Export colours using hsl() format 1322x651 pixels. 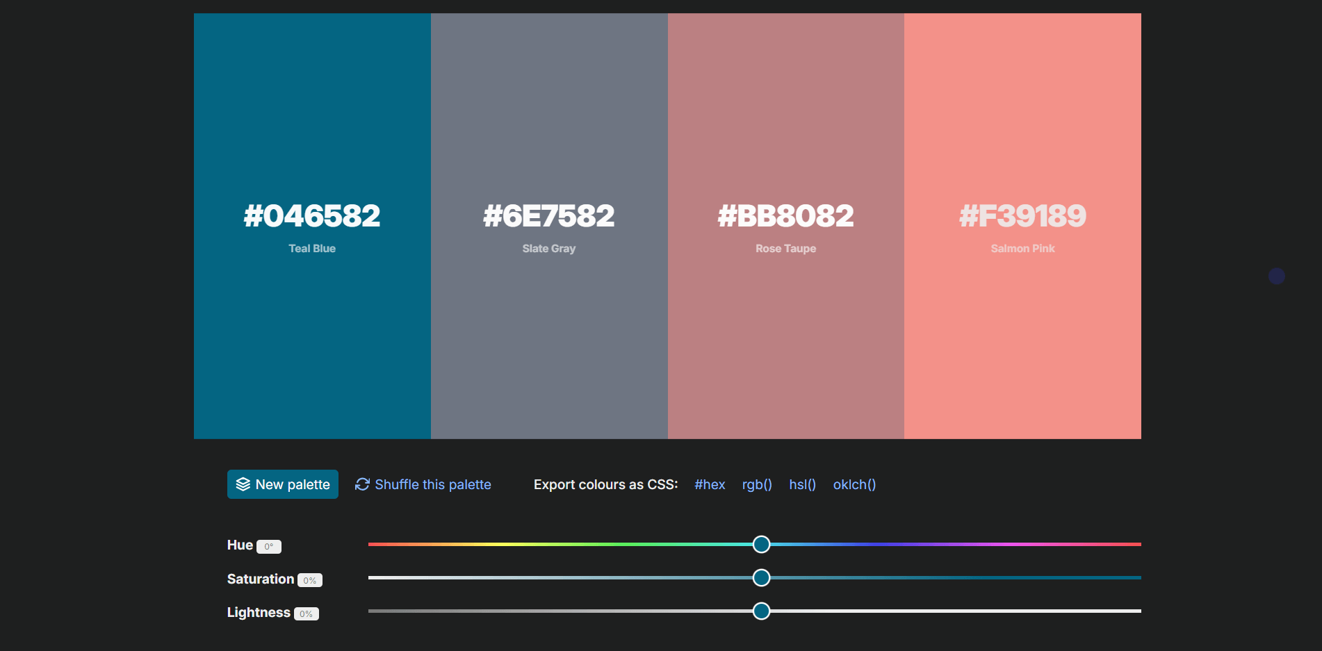point(802,484)
